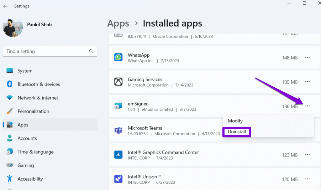
Task: Click the Apps breadcrumb link
Action: 118,23
